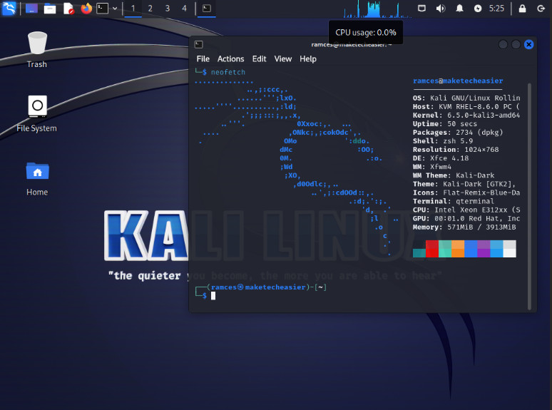Click the CPU usage graph monitor
This screenshot has height=410, width=552.
(x=377, y=9)
